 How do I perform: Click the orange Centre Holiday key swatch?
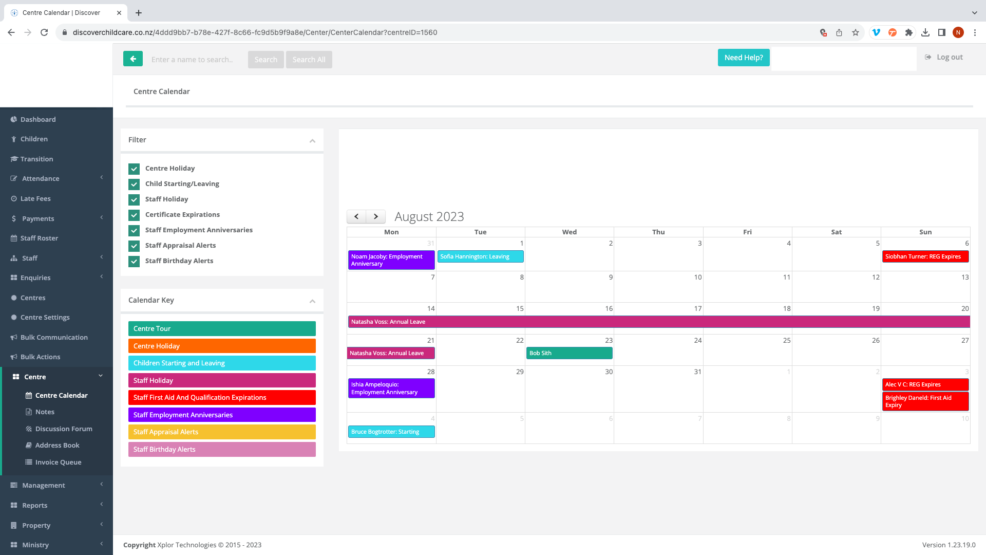222,346
